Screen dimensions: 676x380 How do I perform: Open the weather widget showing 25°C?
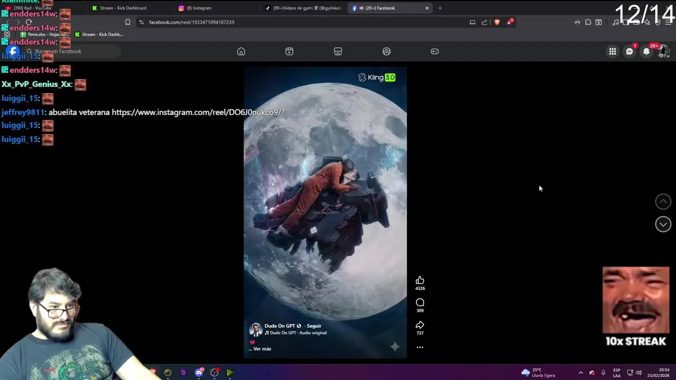[x=538, y=373]
